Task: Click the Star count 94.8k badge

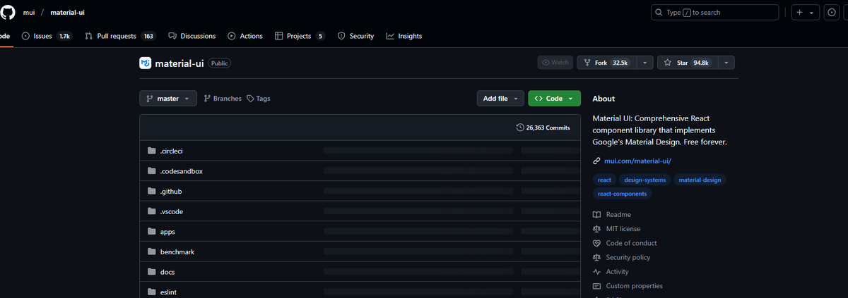Action: click(x=701, y=63)
